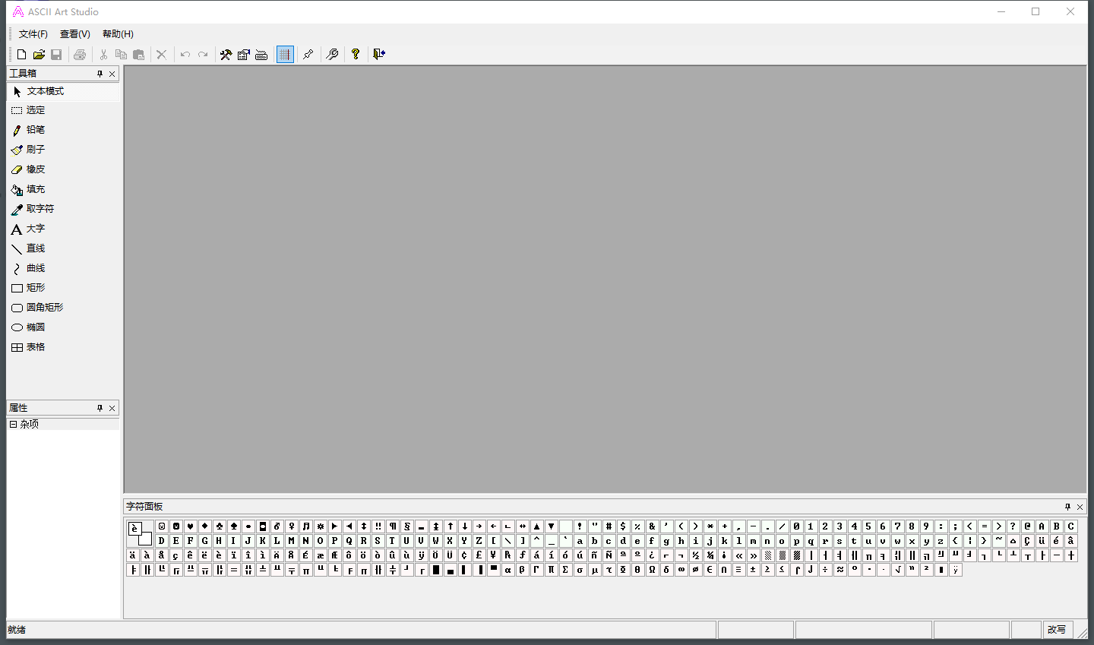The width and height of the screenshot is (1094, 645).
Task: Click the yellow question mark help icon
Action: tap(355, 55)
